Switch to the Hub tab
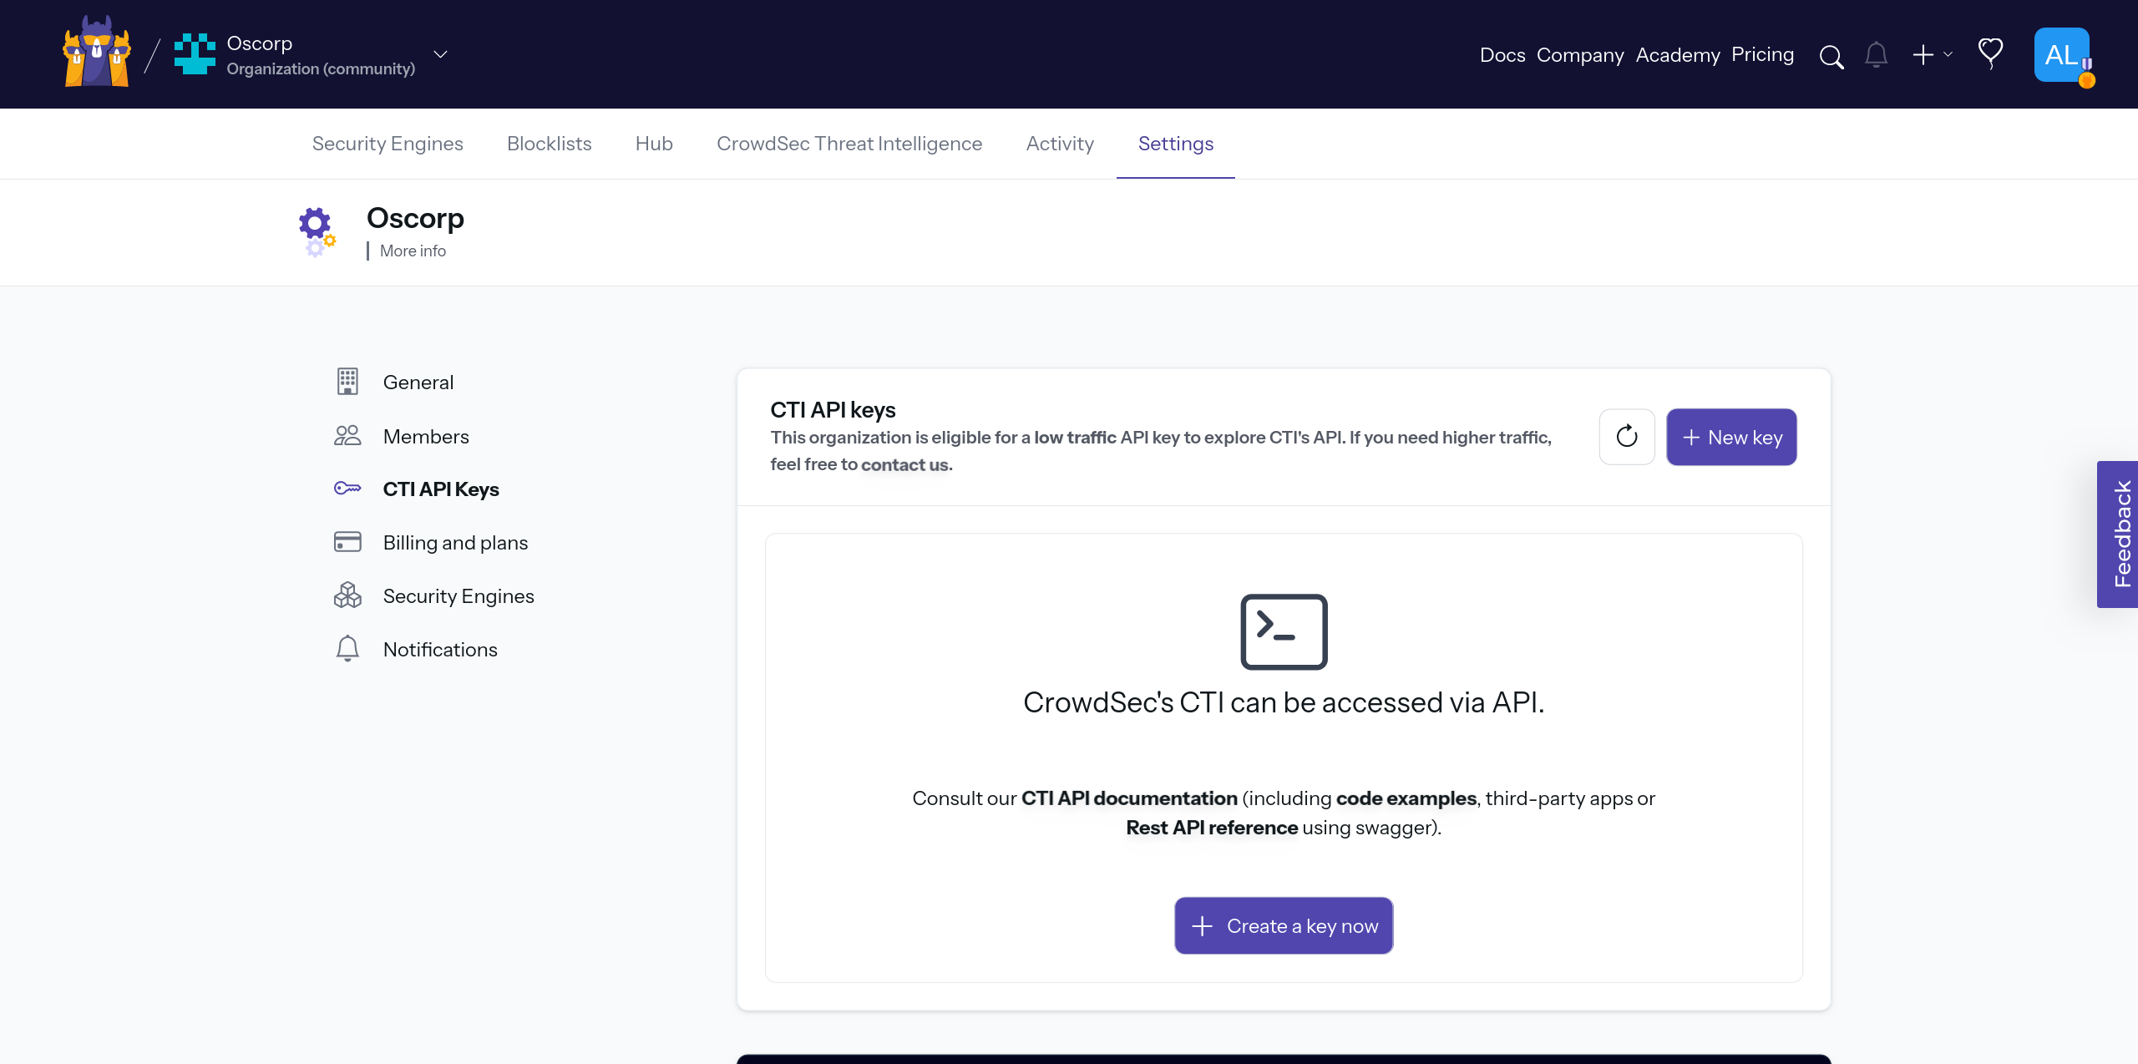Viewport: 2138px width, 1064px height. [x=653, y=144]
